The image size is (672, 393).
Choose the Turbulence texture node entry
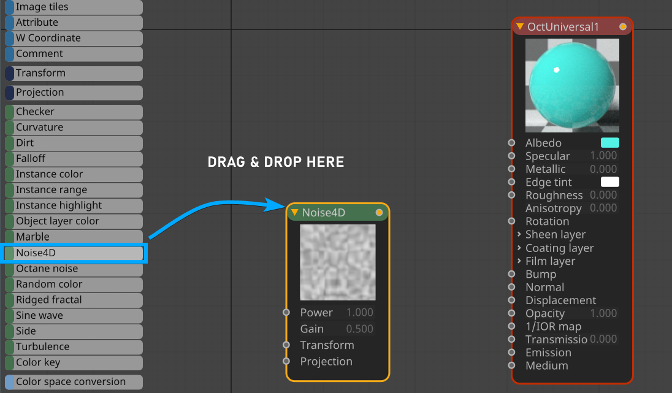click(74, 346)
